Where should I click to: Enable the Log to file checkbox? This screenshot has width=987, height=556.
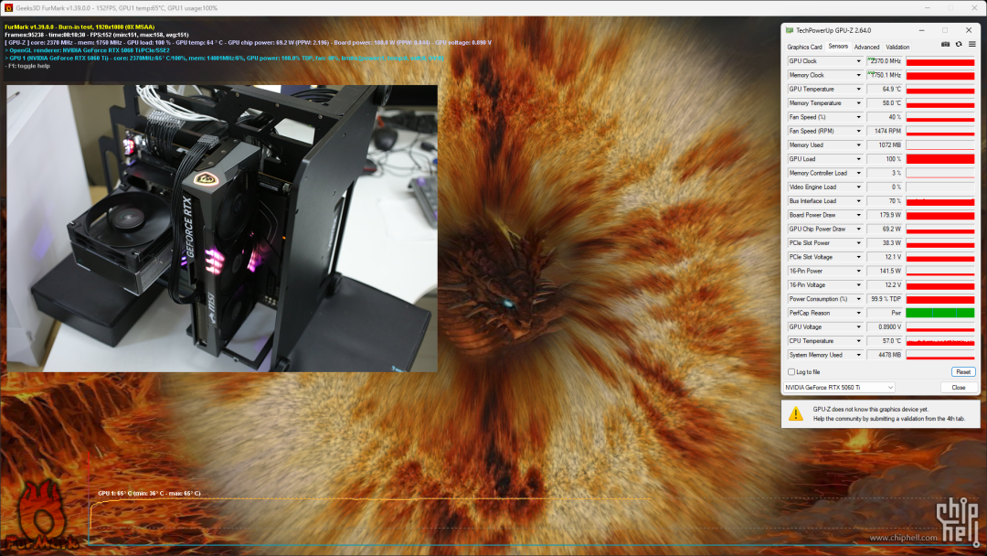point(791,372)
